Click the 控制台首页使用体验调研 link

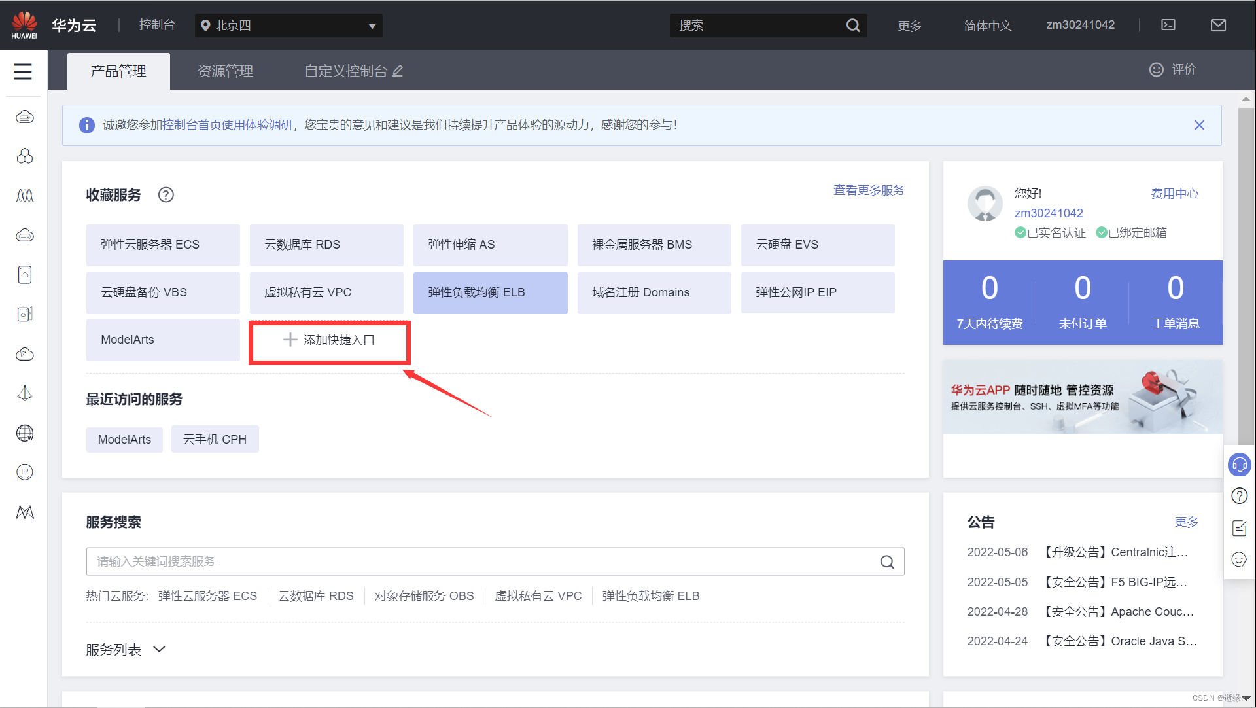tap(228, 125)
